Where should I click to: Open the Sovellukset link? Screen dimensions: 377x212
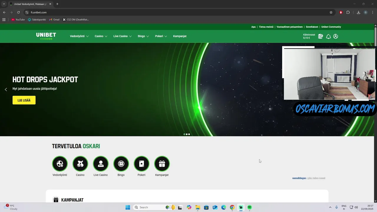tap(312, 27)
